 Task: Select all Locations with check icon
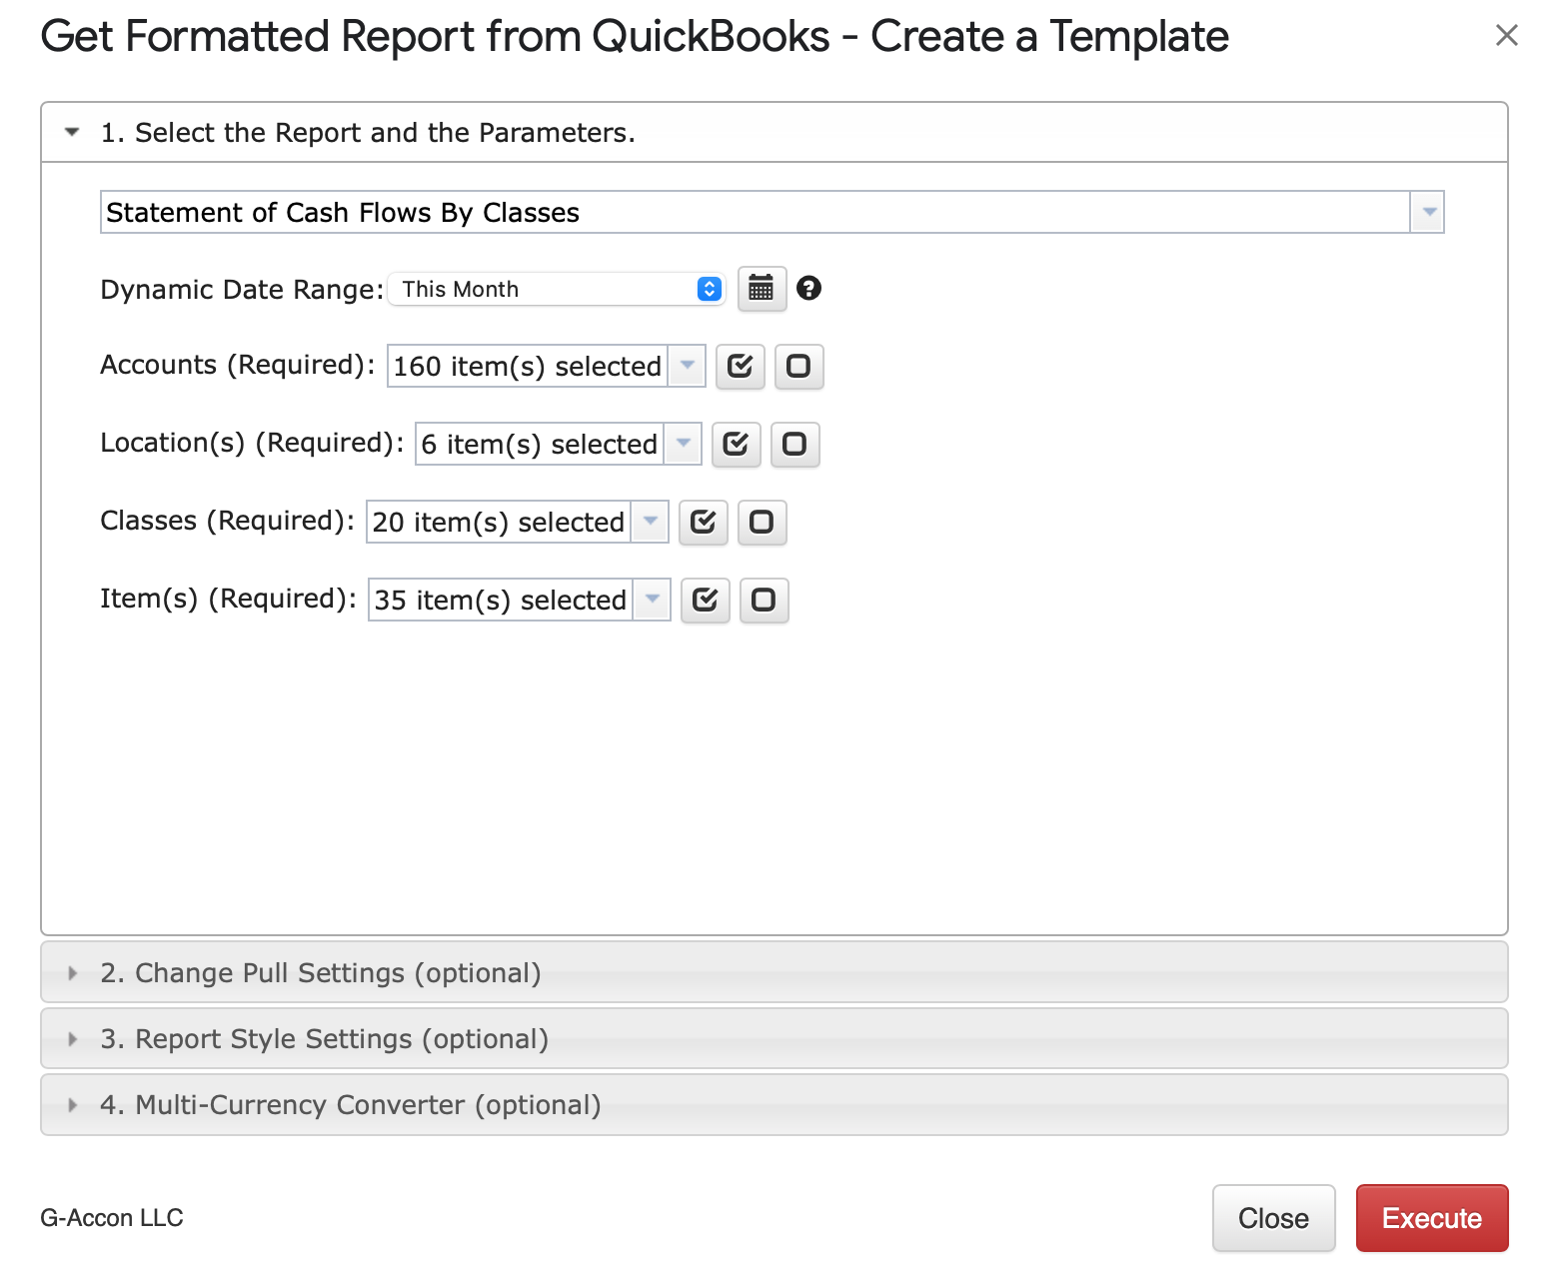click(x=736, y=444)
